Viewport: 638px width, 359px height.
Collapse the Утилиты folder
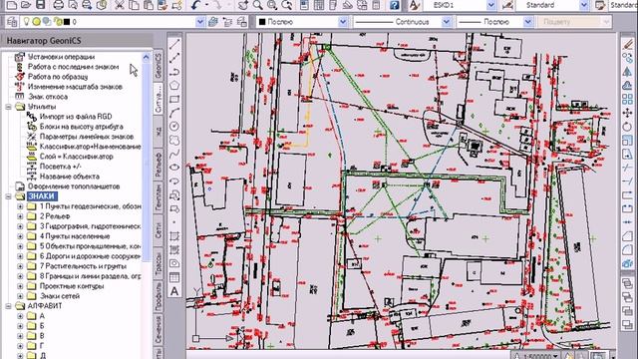click(9, 107)
